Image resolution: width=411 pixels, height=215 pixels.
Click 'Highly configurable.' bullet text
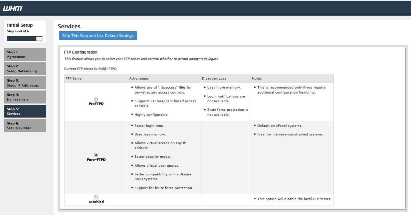click(x=152, y=114)
